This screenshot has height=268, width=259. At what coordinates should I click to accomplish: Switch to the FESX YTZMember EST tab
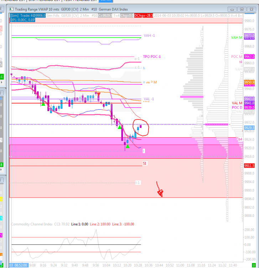pyautogui.click(x=80, y=1)
